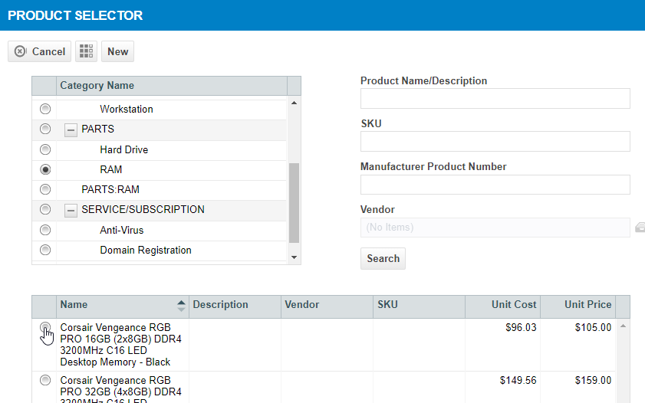Collapse the PARTS category node
Image resolution: width=645 pixels, height=403 pixels.
(71, 129)
